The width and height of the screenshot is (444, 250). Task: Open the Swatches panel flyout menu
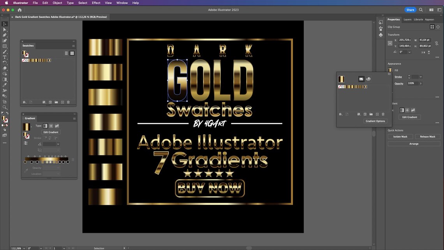pos(73,46)
